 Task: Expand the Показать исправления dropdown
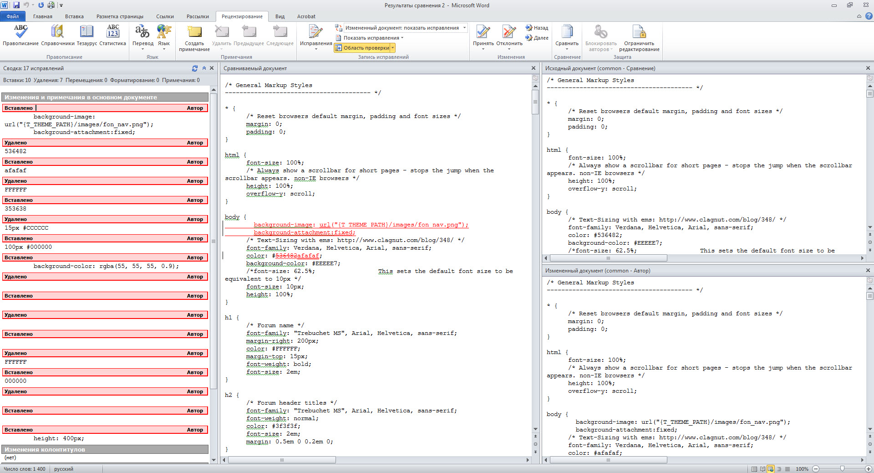371,38
